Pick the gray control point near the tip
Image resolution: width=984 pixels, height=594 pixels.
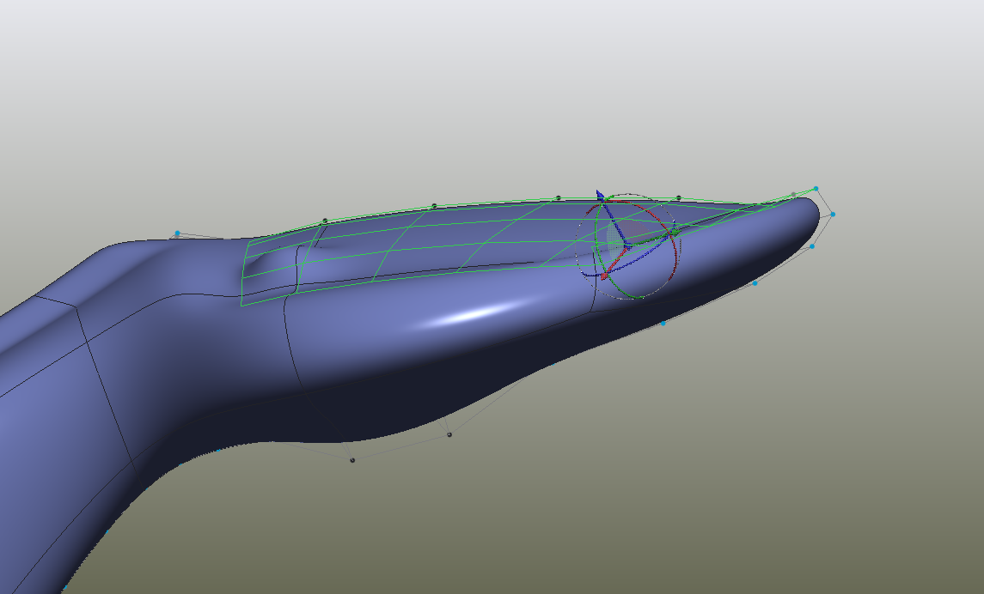click(793, 195)
